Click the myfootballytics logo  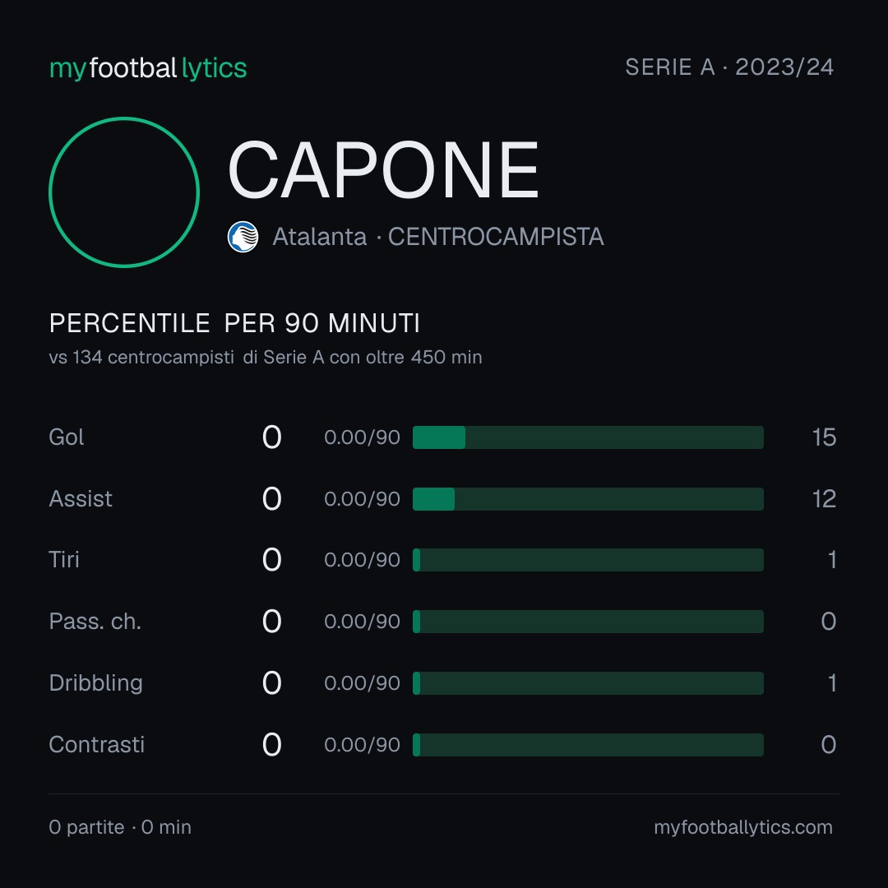[x=148, y=68]
